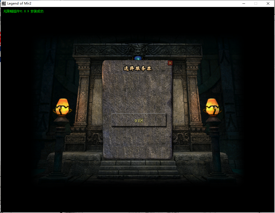This screenshot has height=213, width=275.
Task: Click the 选择服务器 dialog title
Action: tap(137, 68)
